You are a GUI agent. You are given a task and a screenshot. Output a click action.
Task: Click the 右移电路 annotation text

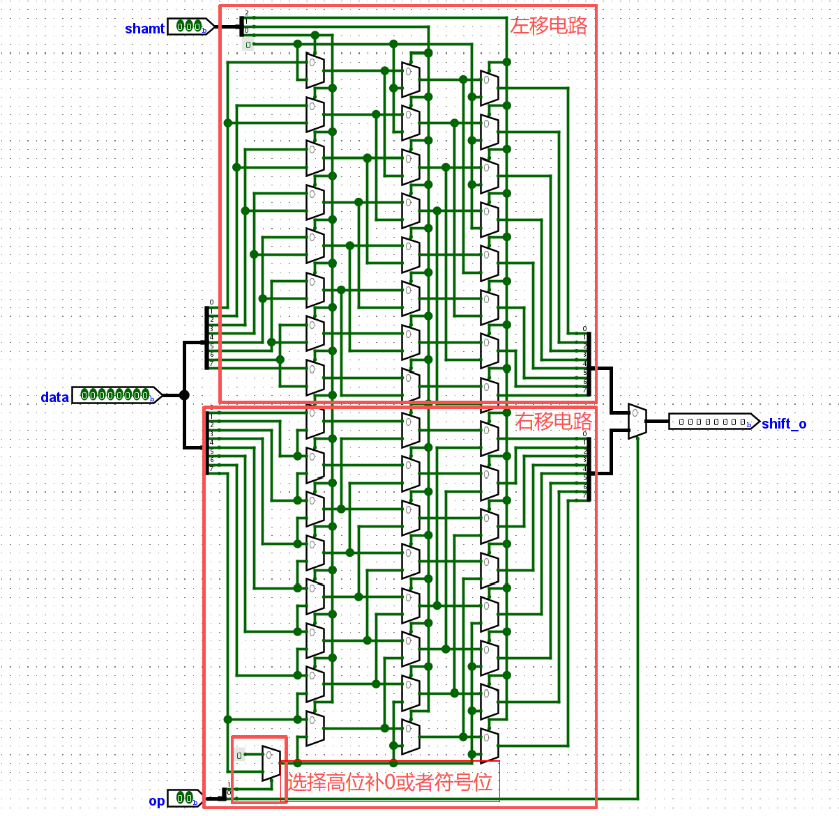point(553,421)
